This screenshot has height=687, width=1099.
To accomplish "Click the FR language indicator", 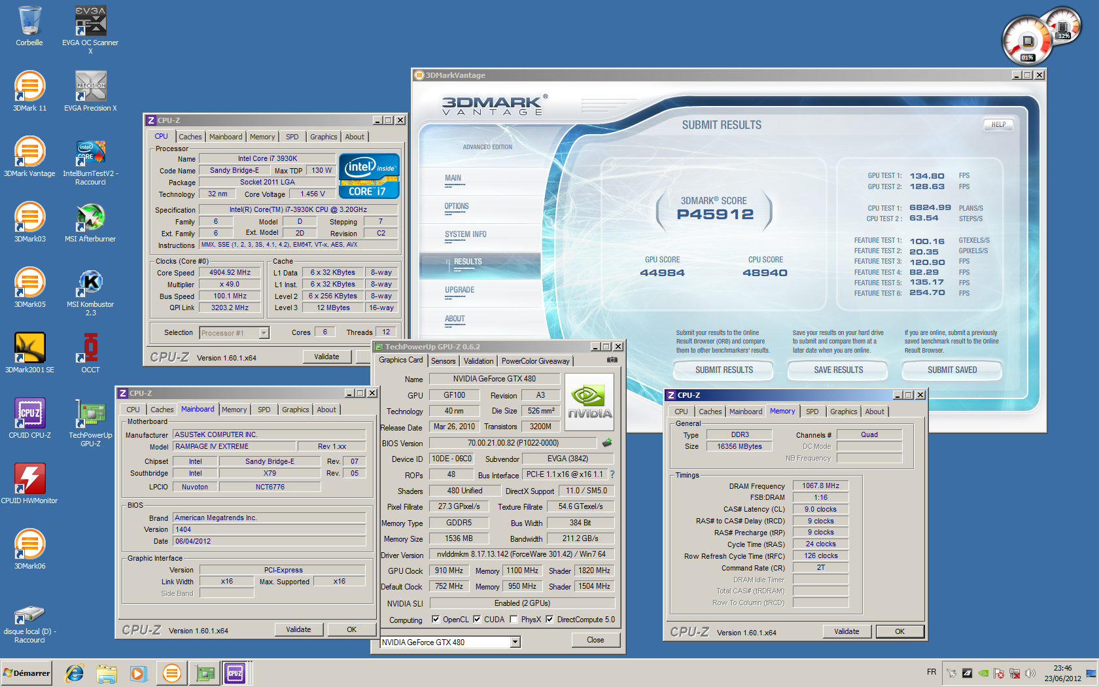I will [x=932, y=672].
